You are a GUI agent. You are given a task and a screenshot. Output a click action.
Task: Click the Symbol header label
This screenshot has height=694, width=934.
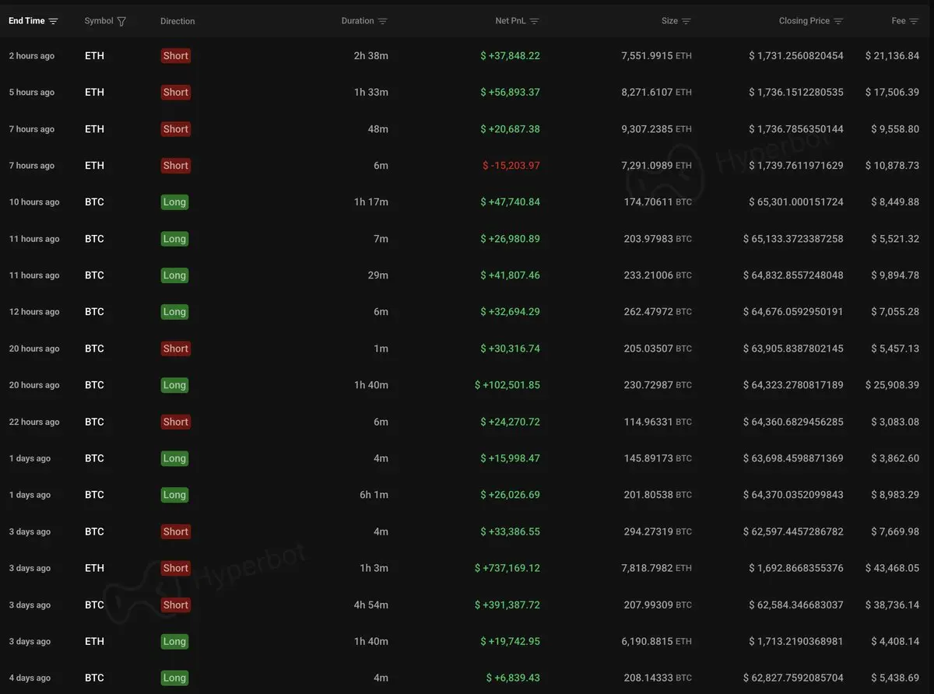[99, 21]
